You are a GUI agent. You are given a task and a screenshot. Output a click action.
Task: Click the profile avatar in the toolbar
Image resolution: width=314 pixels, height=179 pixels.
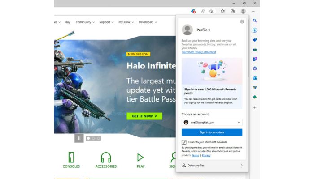click(x=243, y=11)
